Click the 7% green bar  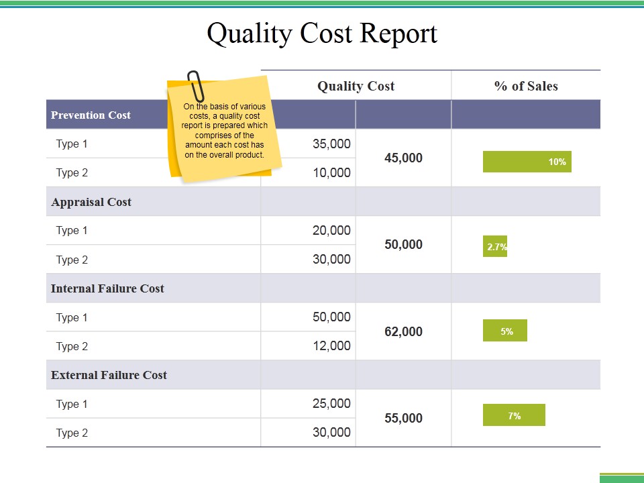click(514, 415)
